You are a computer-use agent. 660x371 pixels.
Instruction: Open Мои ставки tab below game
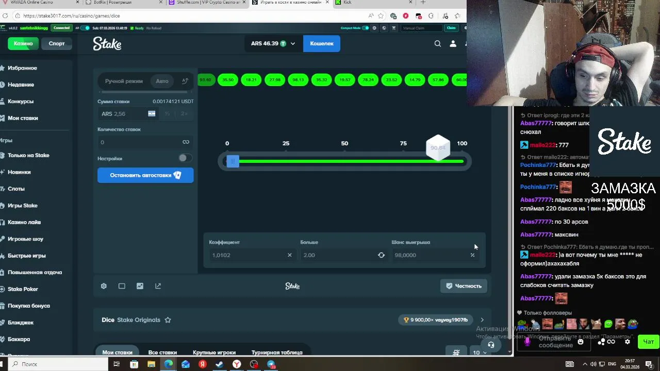pyautogui.click(x=118, y=352)
